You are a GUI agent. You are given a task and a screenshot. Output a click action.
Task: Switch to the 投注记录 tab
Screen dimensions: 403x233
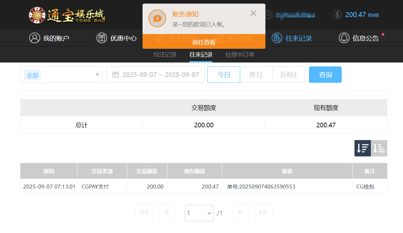coord(165,55)
